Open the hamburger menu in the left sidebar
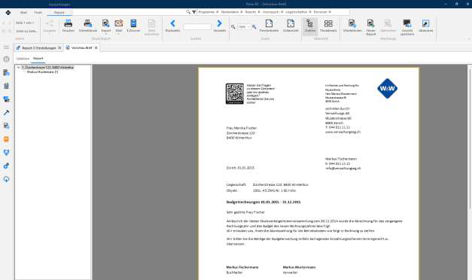This screenshot has height=280, width=472. pos(6,47)
